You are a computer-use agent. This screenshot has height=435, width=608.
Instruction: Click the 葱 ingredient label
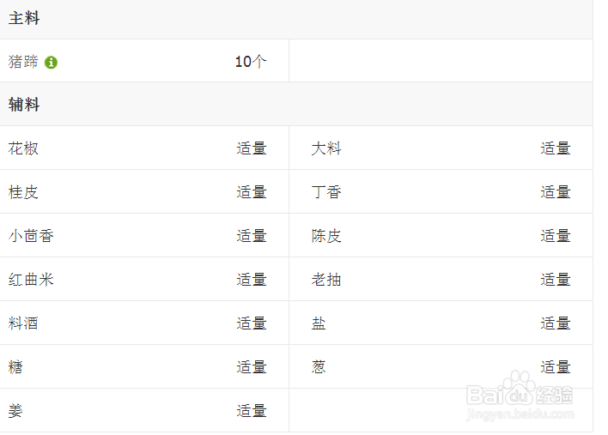pos(319,367)
